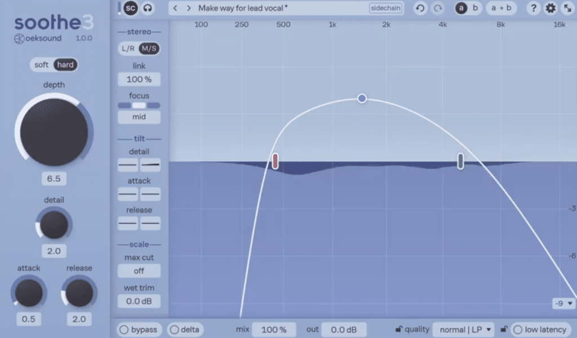Enable low latency mode
The width and height of the screenshot is (577, 338).
[540, 330]
